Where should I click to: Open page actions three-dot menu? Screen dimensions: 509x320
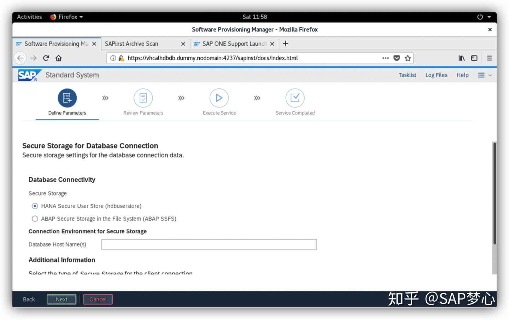click(x=385, y=58)
